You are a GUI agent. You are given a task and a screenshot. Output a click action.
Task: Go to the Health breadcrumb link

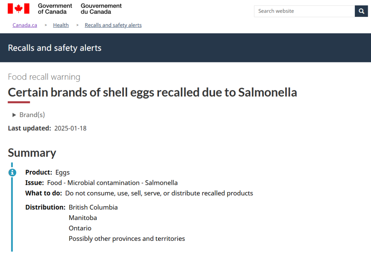[x=61, y=25]
